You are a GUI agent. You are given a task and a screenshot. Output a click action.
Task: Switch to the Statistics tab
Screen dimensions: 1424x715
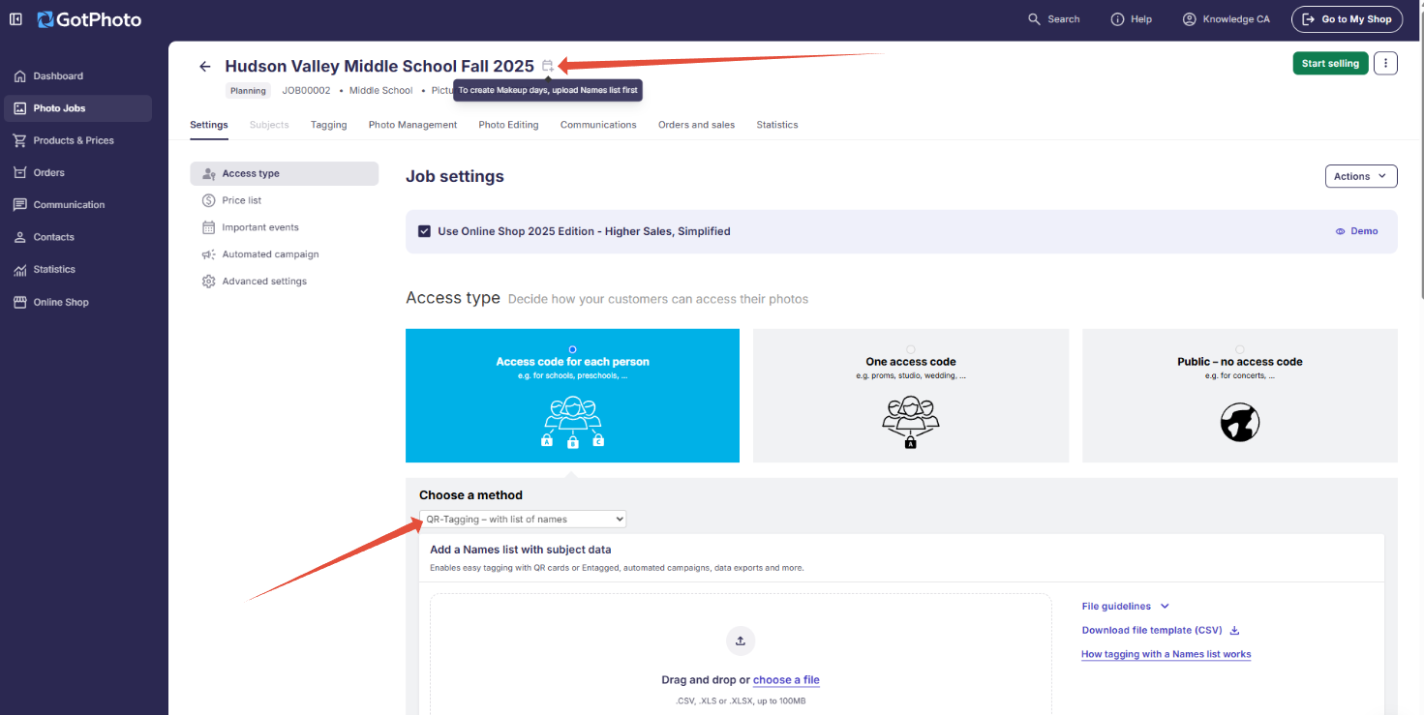click(777, 125)
